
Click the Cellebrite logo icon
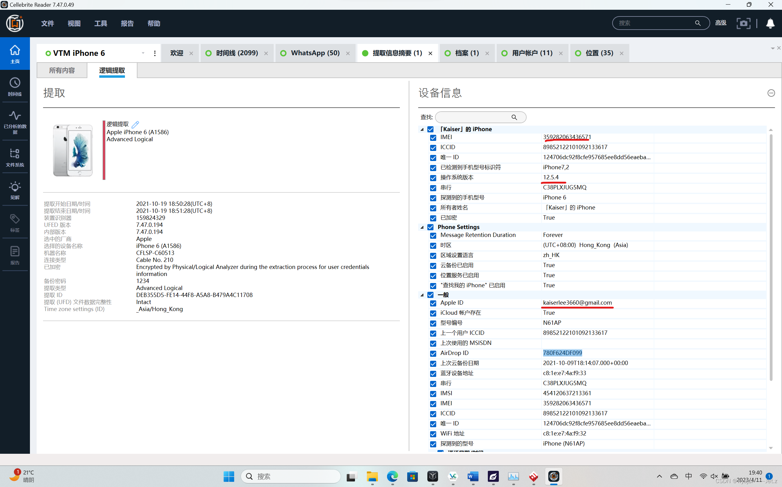tap(15, 23)
